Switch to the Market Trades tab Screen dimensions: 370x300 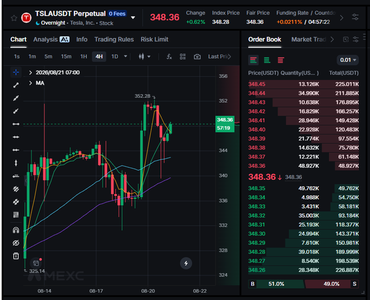(309, 39)
